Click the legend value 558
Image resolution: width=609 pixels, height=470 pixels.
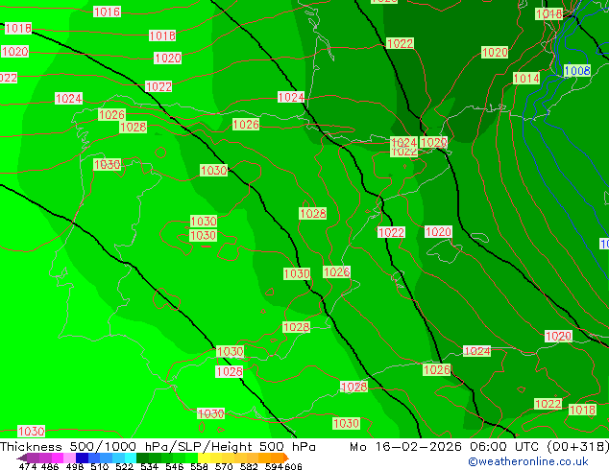click(x=199, y=466)
